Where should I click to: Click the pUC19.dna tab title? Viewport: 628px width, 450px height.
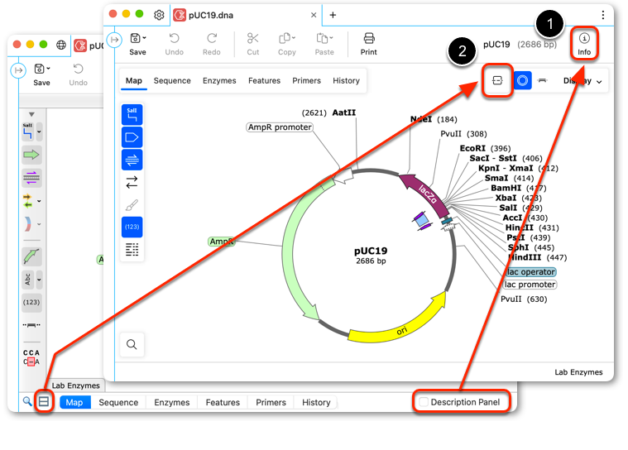pyautogui.click(x=211, y=15)
